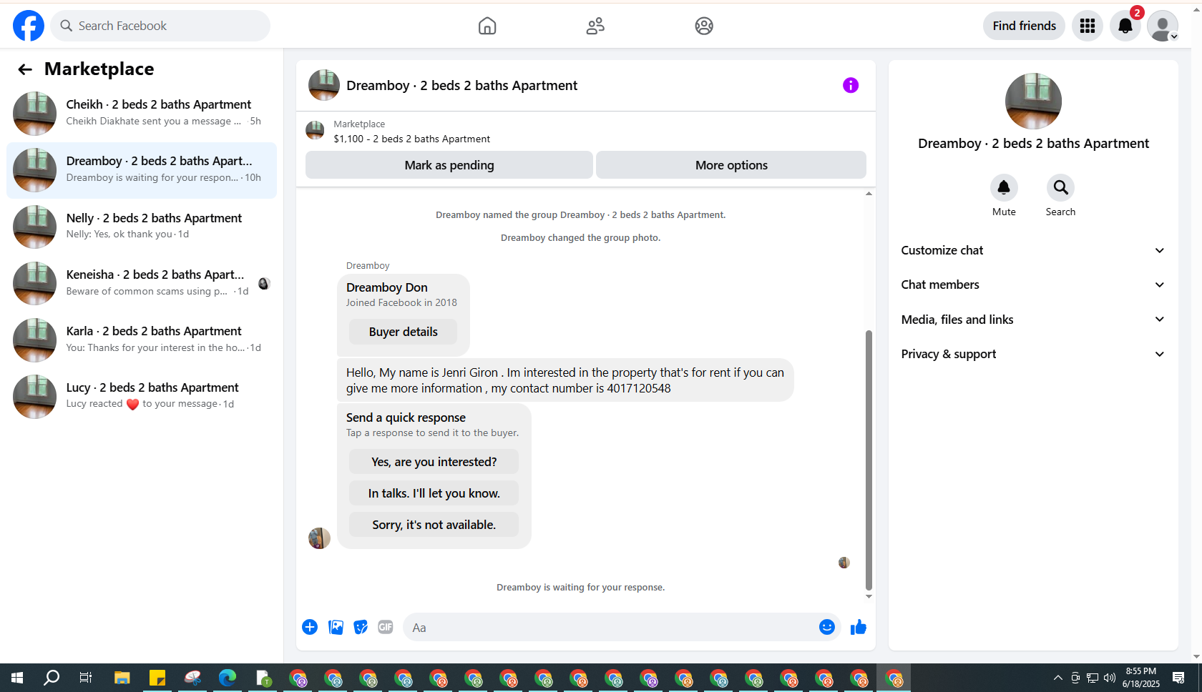Click the "$1,100 - 2 beds 2 baths Apartment" listing text

412,139
